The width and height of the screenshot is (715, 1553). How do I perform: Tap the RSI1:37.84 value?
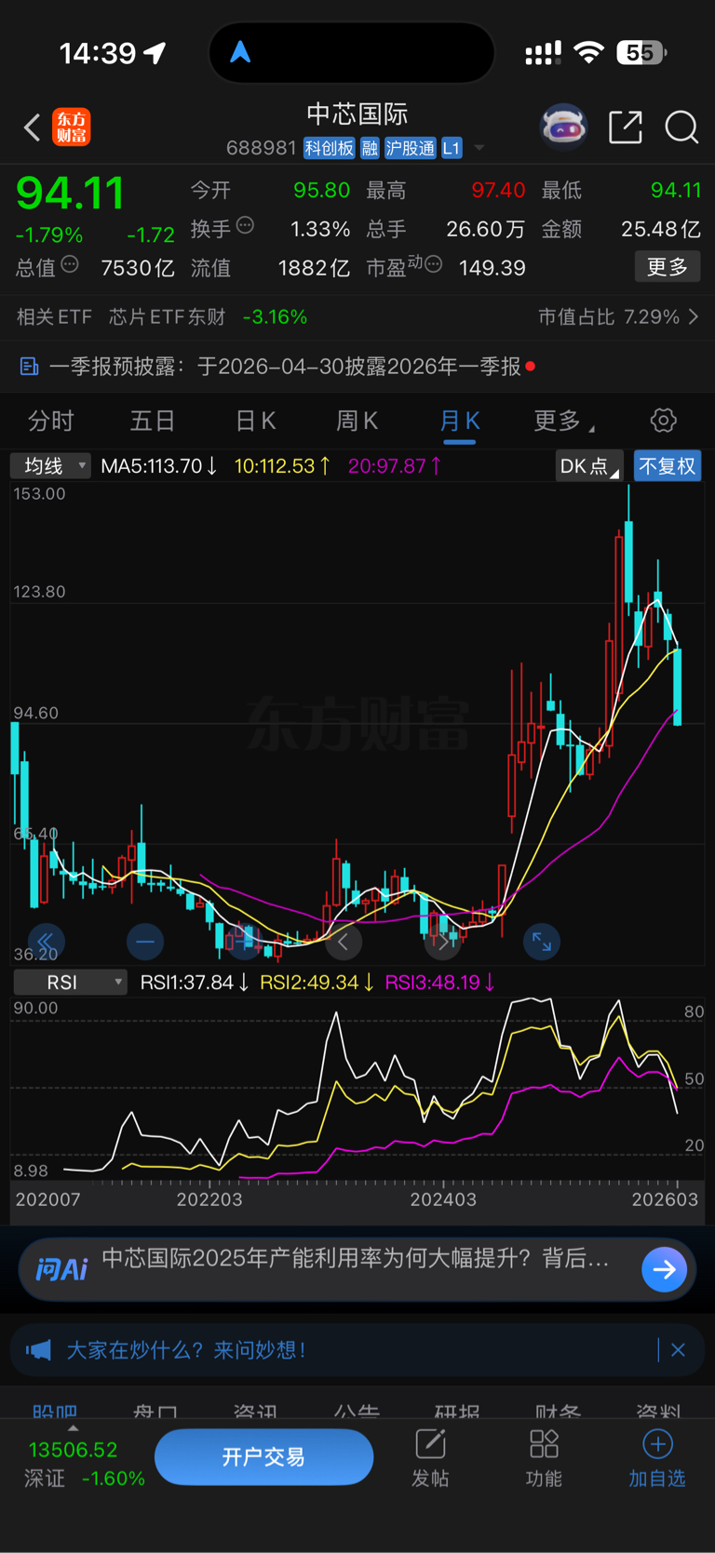pos(195,982)
